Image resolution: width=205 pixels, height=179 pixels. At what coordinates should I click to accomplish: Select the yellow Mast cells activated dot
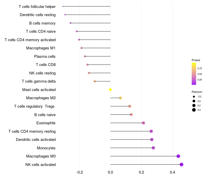tap(110, 89)
